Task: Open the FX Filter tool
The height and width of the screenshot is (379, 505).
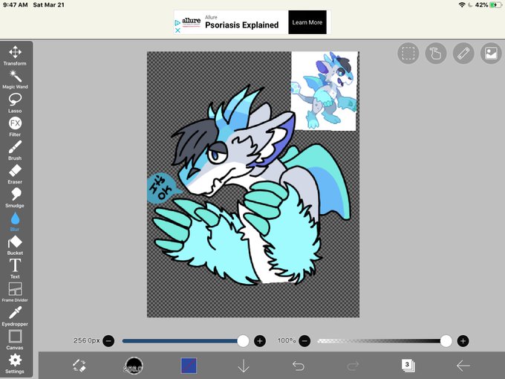Action: 15,126
